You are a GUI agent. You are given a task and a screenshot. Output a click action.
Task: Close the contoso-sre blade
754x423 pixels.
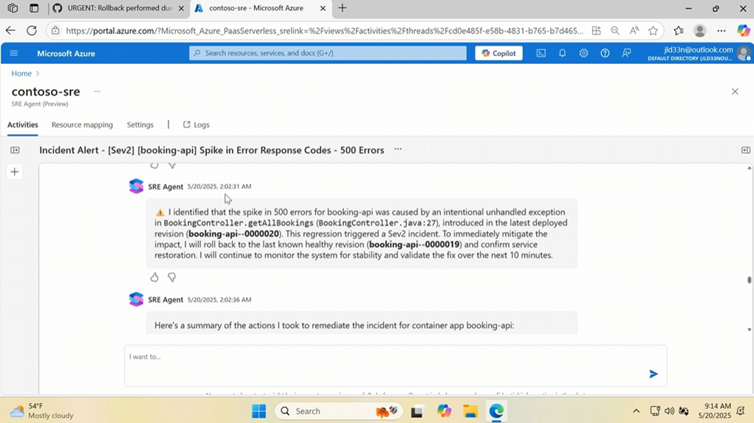click(735, 91)
